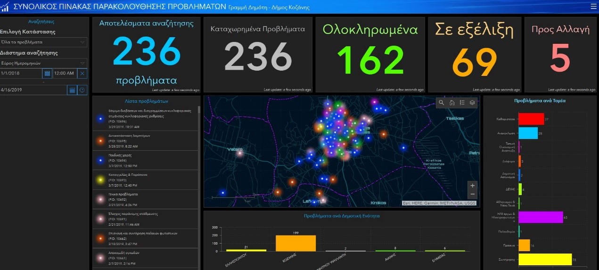Click the purple Η/Μ έργων bar
Screen dimensions: 599x270
pos(541,217)
